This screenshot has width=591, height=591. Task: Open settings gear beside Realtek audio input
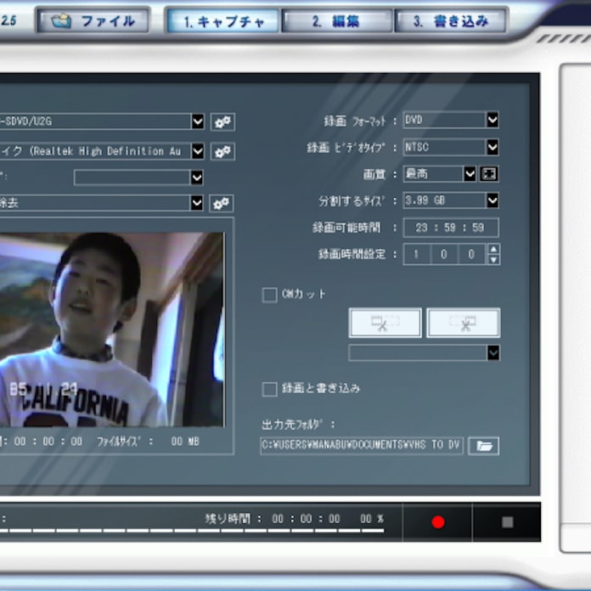222,151
